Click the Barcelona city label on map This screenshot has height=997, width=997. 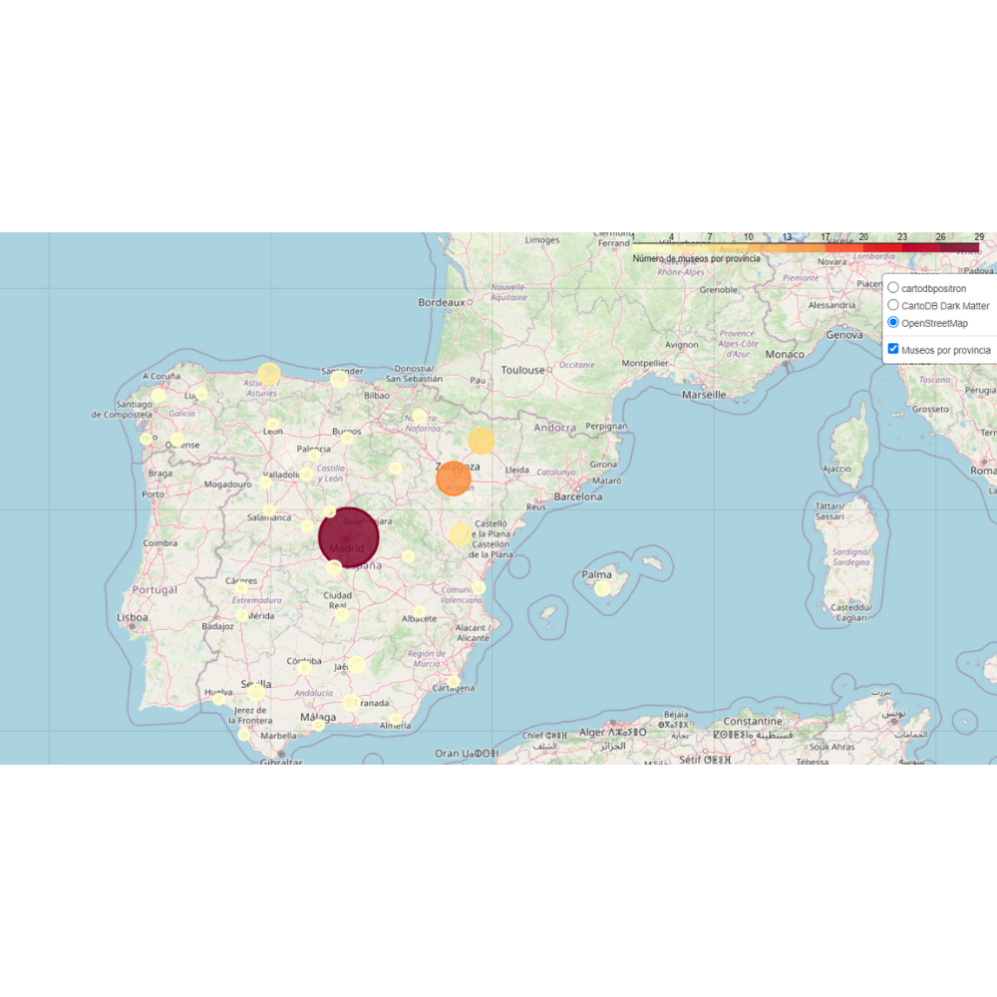pos(578,496)
